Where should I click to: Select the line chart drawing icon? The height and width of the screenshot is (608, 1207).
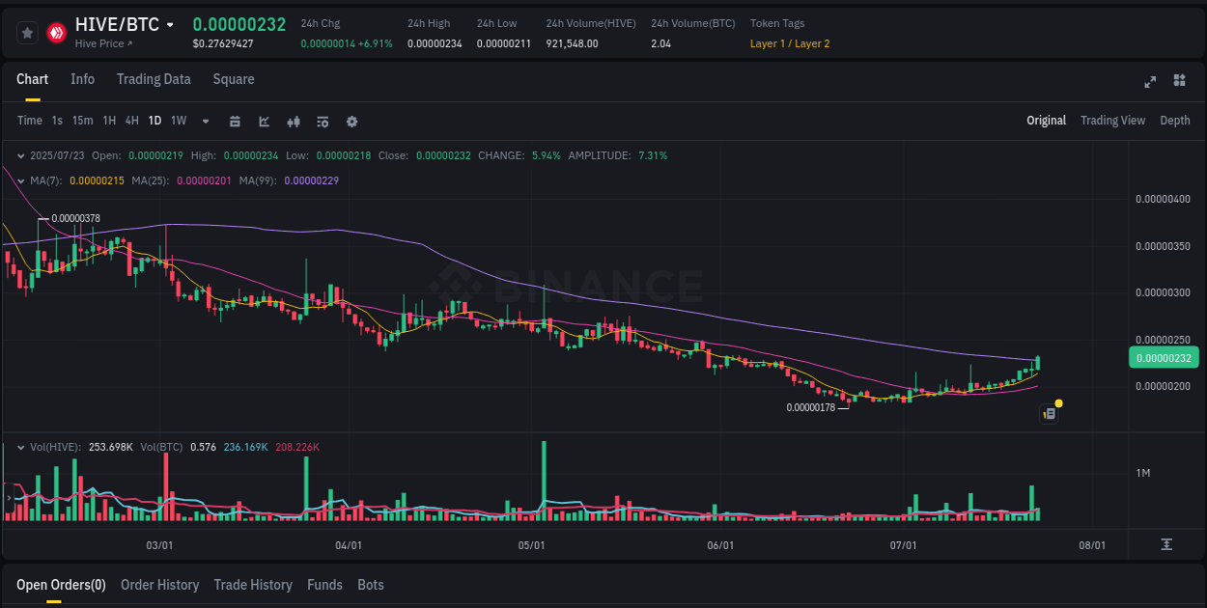click(264, 121)
